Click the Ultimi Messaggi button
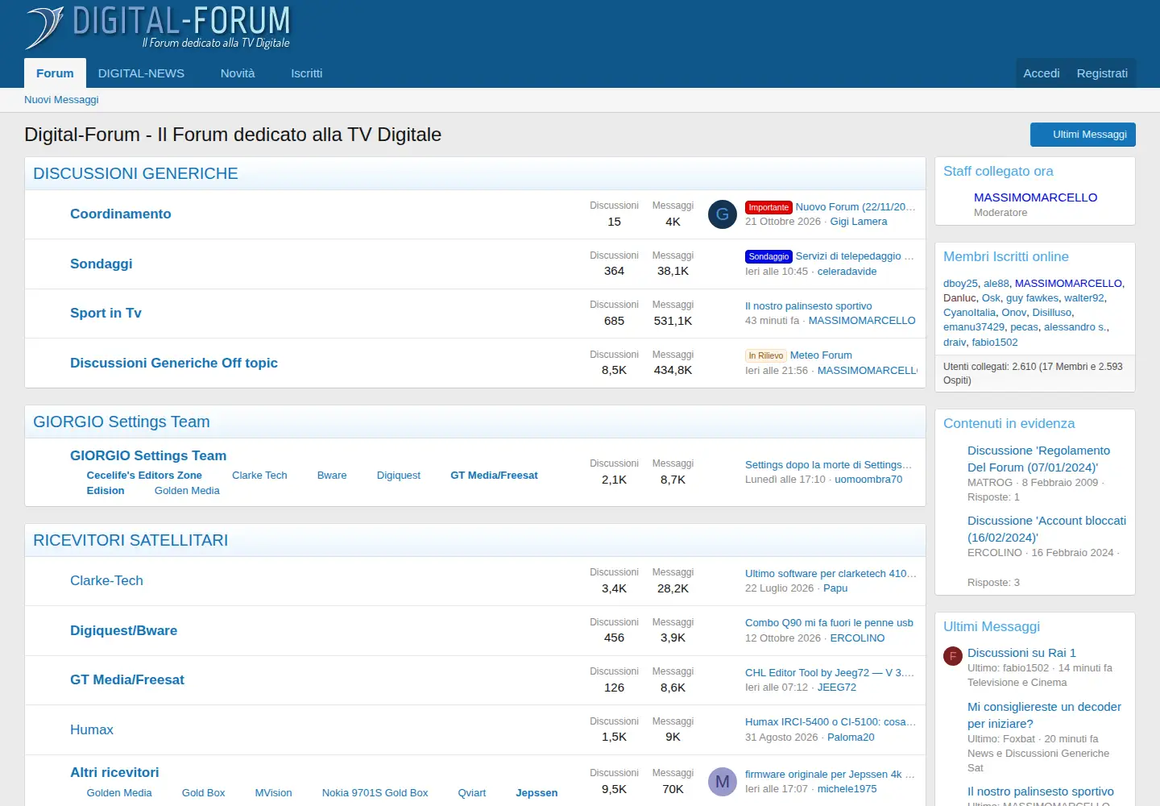Image resolution: width=1160 pixels, height=806 pixels. point(1083,135)
